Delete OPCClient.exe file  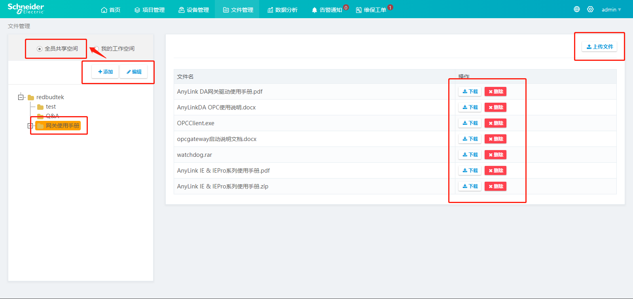click(496, 123)
